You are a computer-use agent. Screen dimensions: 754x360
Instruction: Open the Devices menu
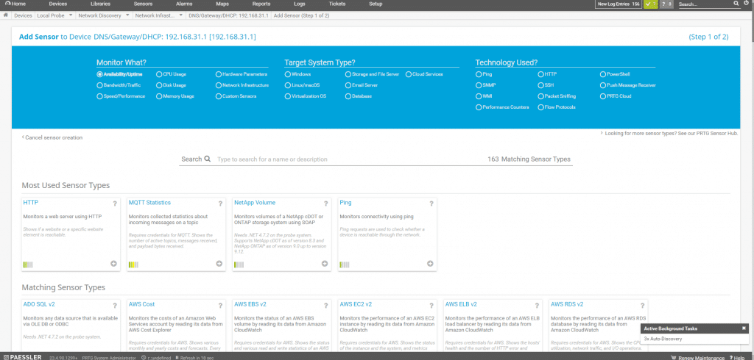58,4
